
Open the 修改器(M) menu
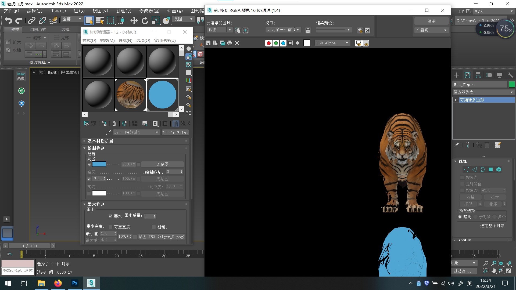tap(149, 11)
